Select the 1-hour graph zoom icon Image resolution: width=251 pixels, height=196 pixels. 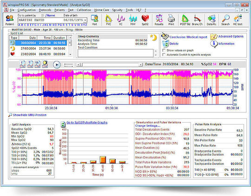(x=38, y=64)
